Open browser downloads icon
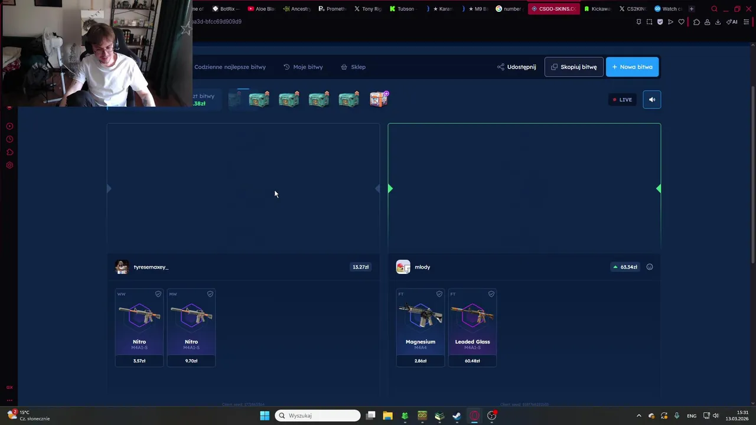 coord(718,22)
